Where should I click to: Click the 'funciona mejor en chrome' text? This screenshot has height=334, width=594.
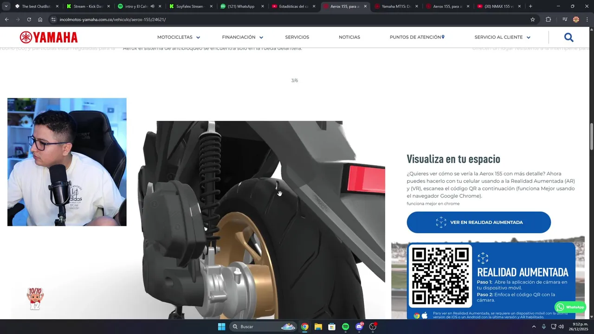point(433,204)
